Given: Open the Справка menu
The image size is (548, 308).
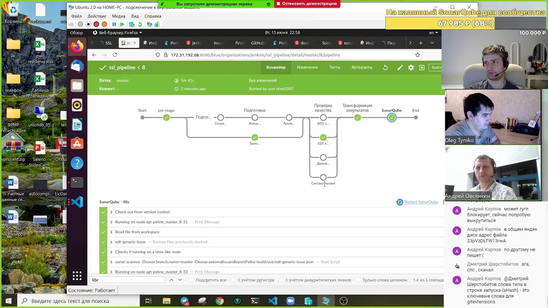Looking at the screenshot, I should [x=153, y=16].
